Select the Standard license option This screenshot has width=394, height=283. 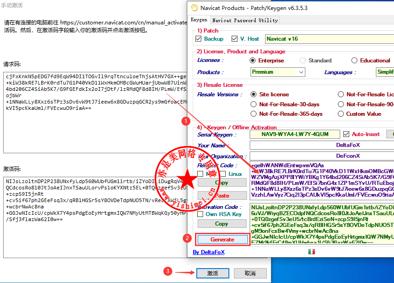303,61
